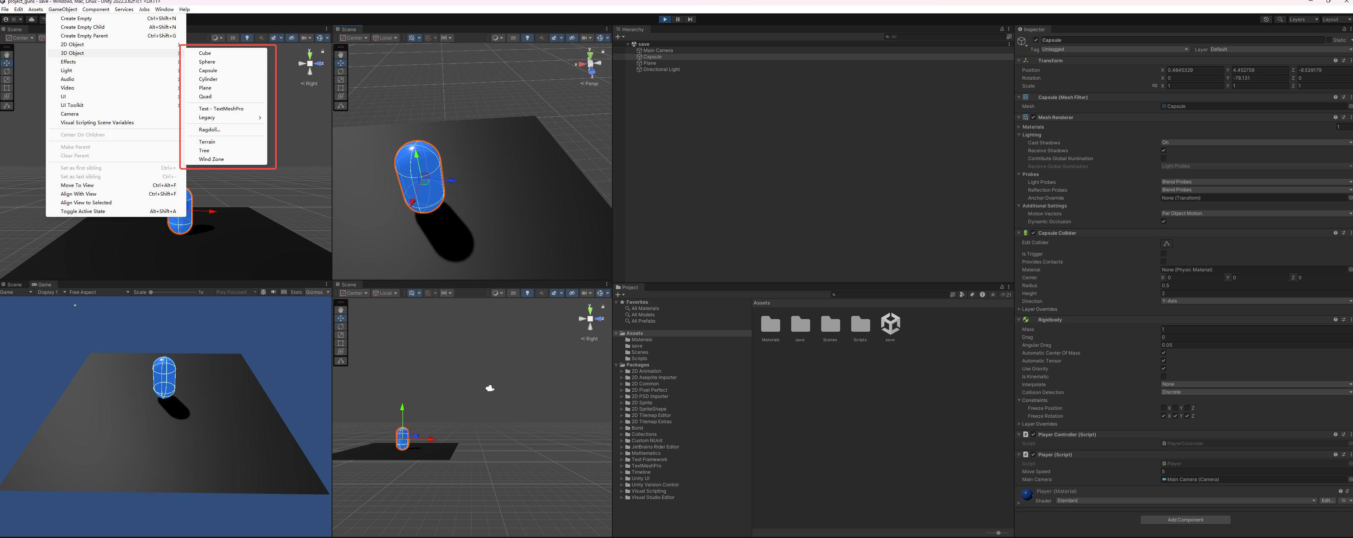
Task: Toggle Mute Audio icon in Game view
Action: pos(274,292)
